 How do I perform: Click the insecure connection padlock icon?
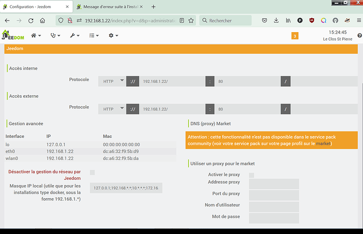point(70,21)
